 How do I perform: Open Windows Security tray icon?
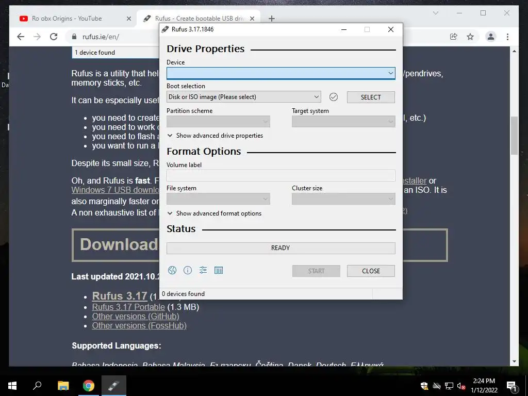[424, 386]
